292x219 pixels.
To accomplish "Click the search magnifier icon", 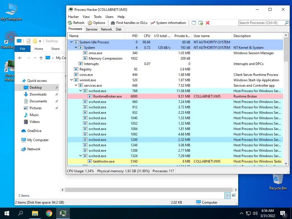I will pos(287,23).
